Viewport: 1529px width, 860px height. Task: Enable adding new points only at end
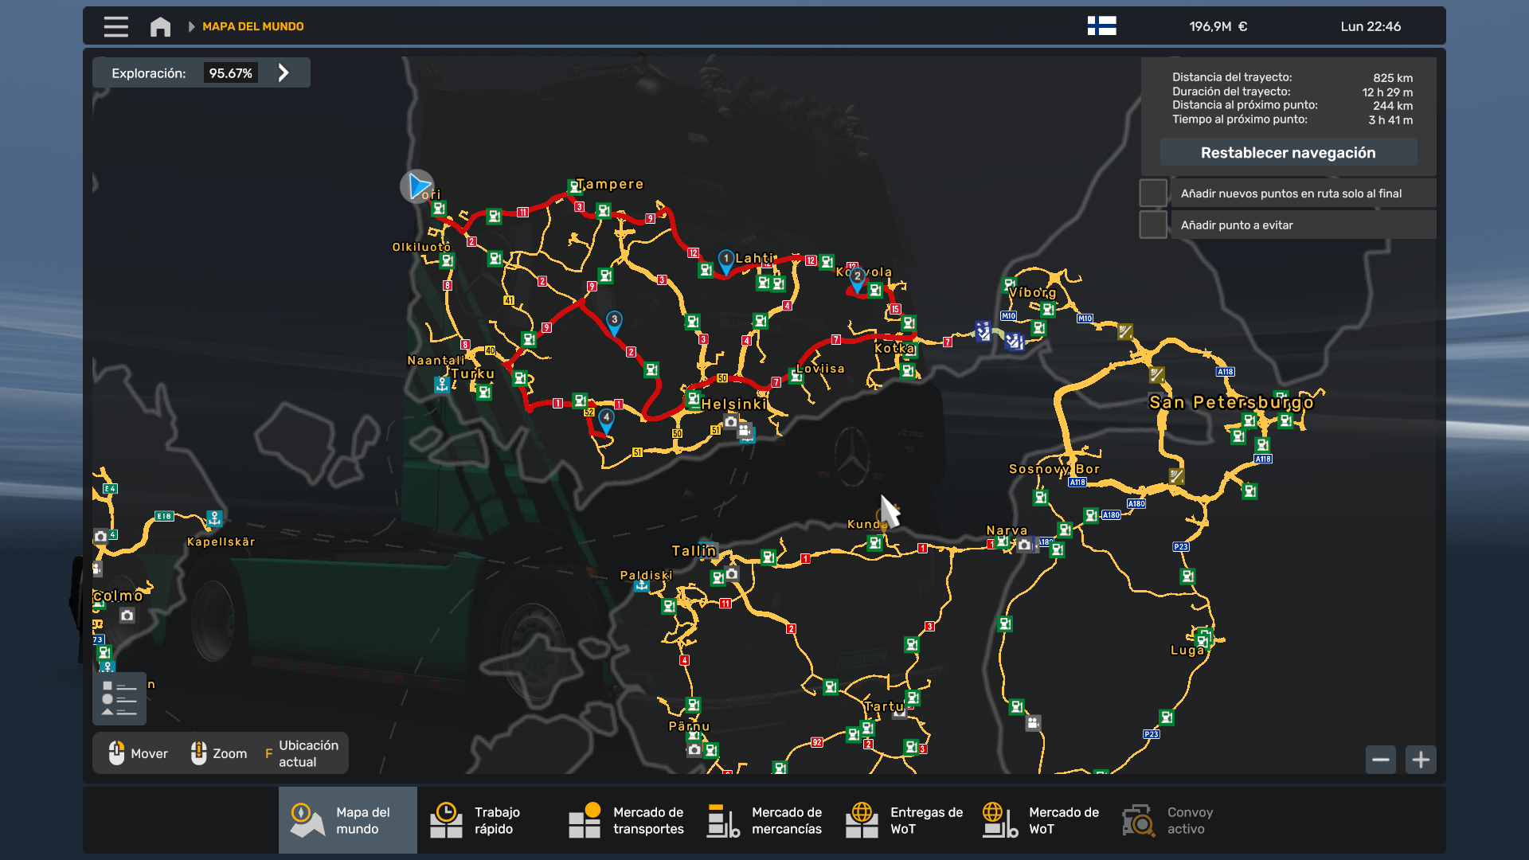point(1153,193)
